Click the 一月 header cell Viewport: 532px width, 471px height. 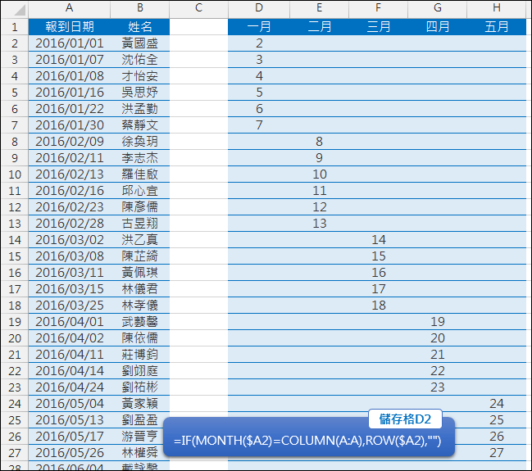(x=259, y=27)
